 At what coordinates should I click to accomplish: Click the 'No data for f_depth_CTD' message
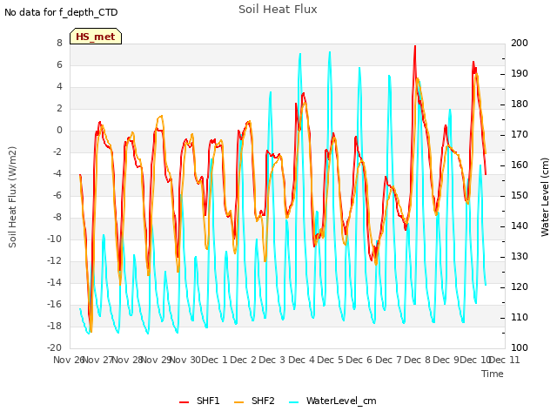point(61,12)
